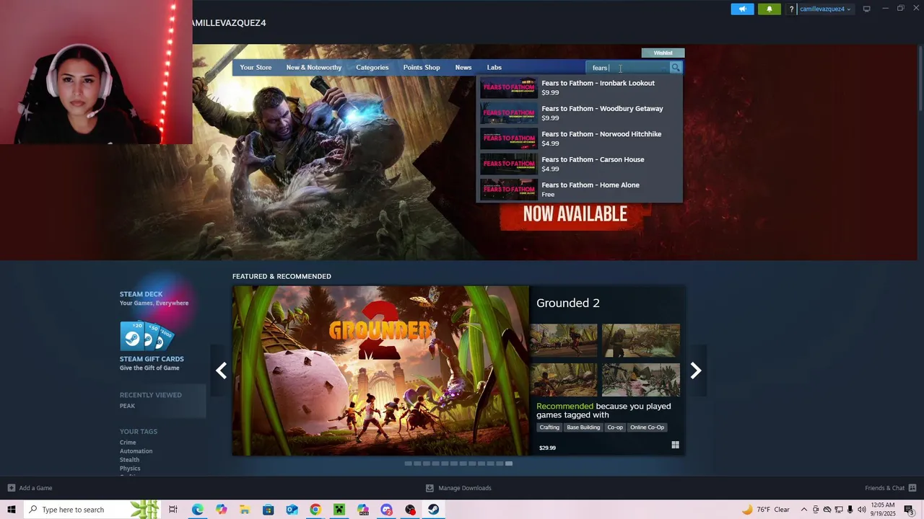Click NOW AVAILABLE banner button
Viewport: 924px width, 519px height.
(575, 214)
